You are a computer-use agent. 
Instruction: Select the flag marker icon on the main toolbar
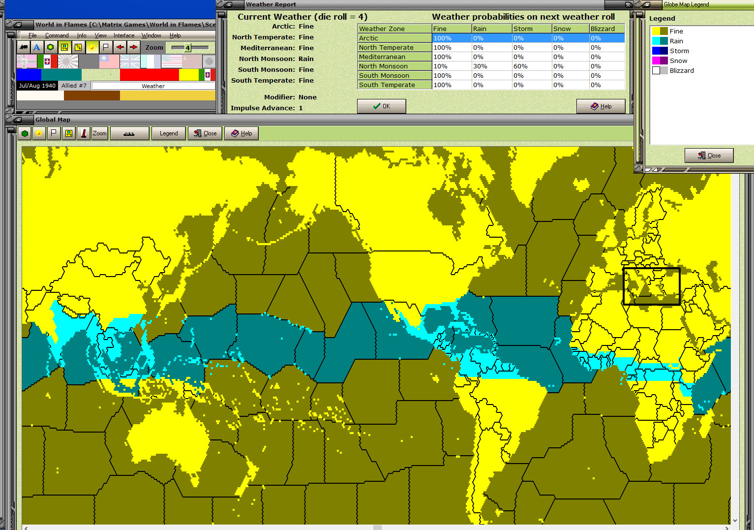point(106,47)
